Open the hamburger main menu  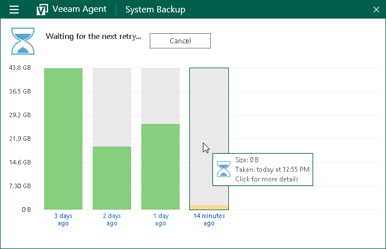15,10
